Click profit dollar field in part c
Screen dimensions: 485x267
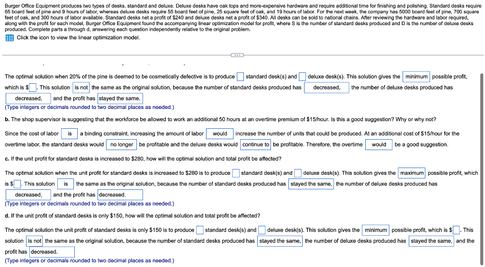pyautogui.click(x=17, y=184)
